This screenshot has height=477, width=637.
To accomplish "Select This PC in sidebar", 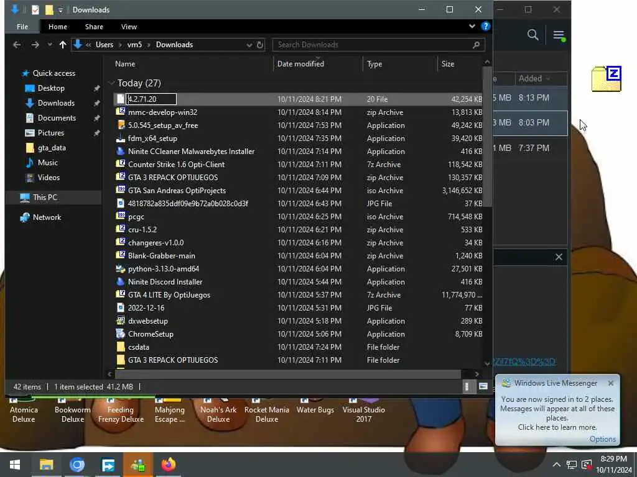I will tap(45, 198).
